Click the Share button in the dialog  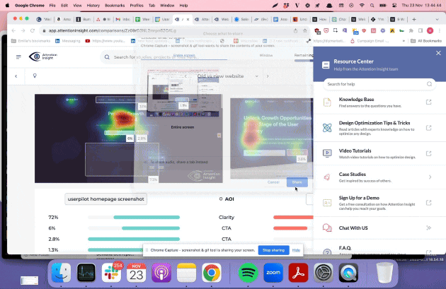click(297, 182)
